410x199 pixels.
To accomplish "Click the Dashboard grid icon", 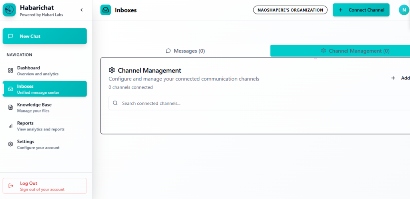I will click(x=10, y=71).
